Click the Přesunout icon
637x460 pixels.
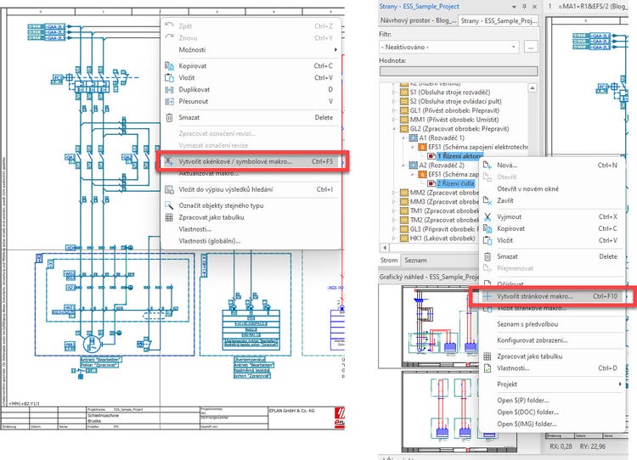coord(170,101)
